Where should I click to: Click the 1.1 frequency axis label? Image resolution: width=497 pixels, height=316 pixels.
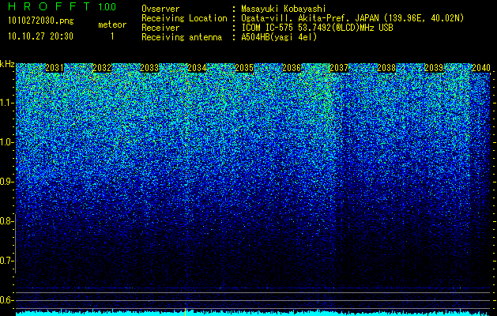pos(6,103)
